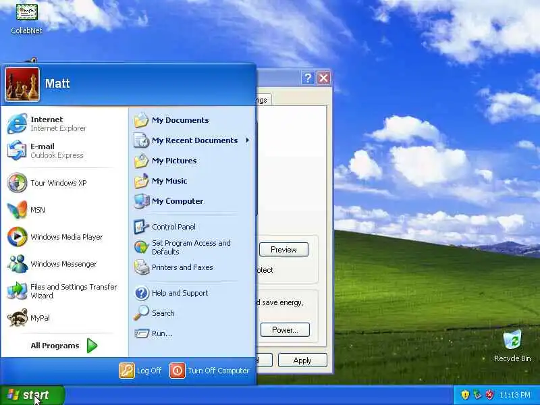
Task: Click the Matt username text
Action: [57, 83]
